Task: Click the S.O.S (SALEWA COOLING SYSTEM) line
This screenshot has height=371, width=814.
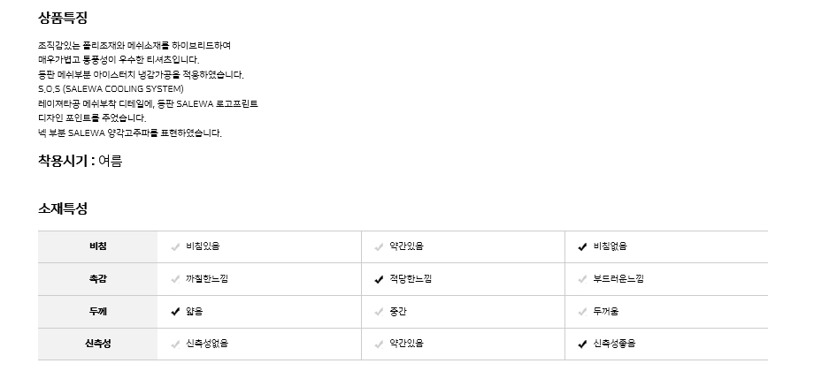Action: pos(111,89)
